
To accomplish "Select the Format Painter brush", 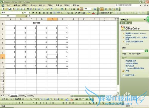I will (48, 9).
